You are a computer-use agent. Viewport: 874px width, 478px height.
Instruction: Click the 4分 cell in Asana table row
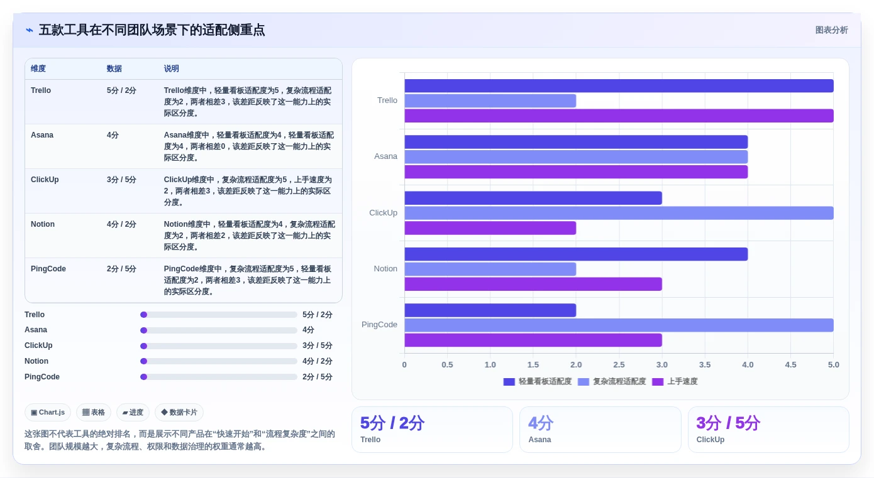[x=113, y=135]
